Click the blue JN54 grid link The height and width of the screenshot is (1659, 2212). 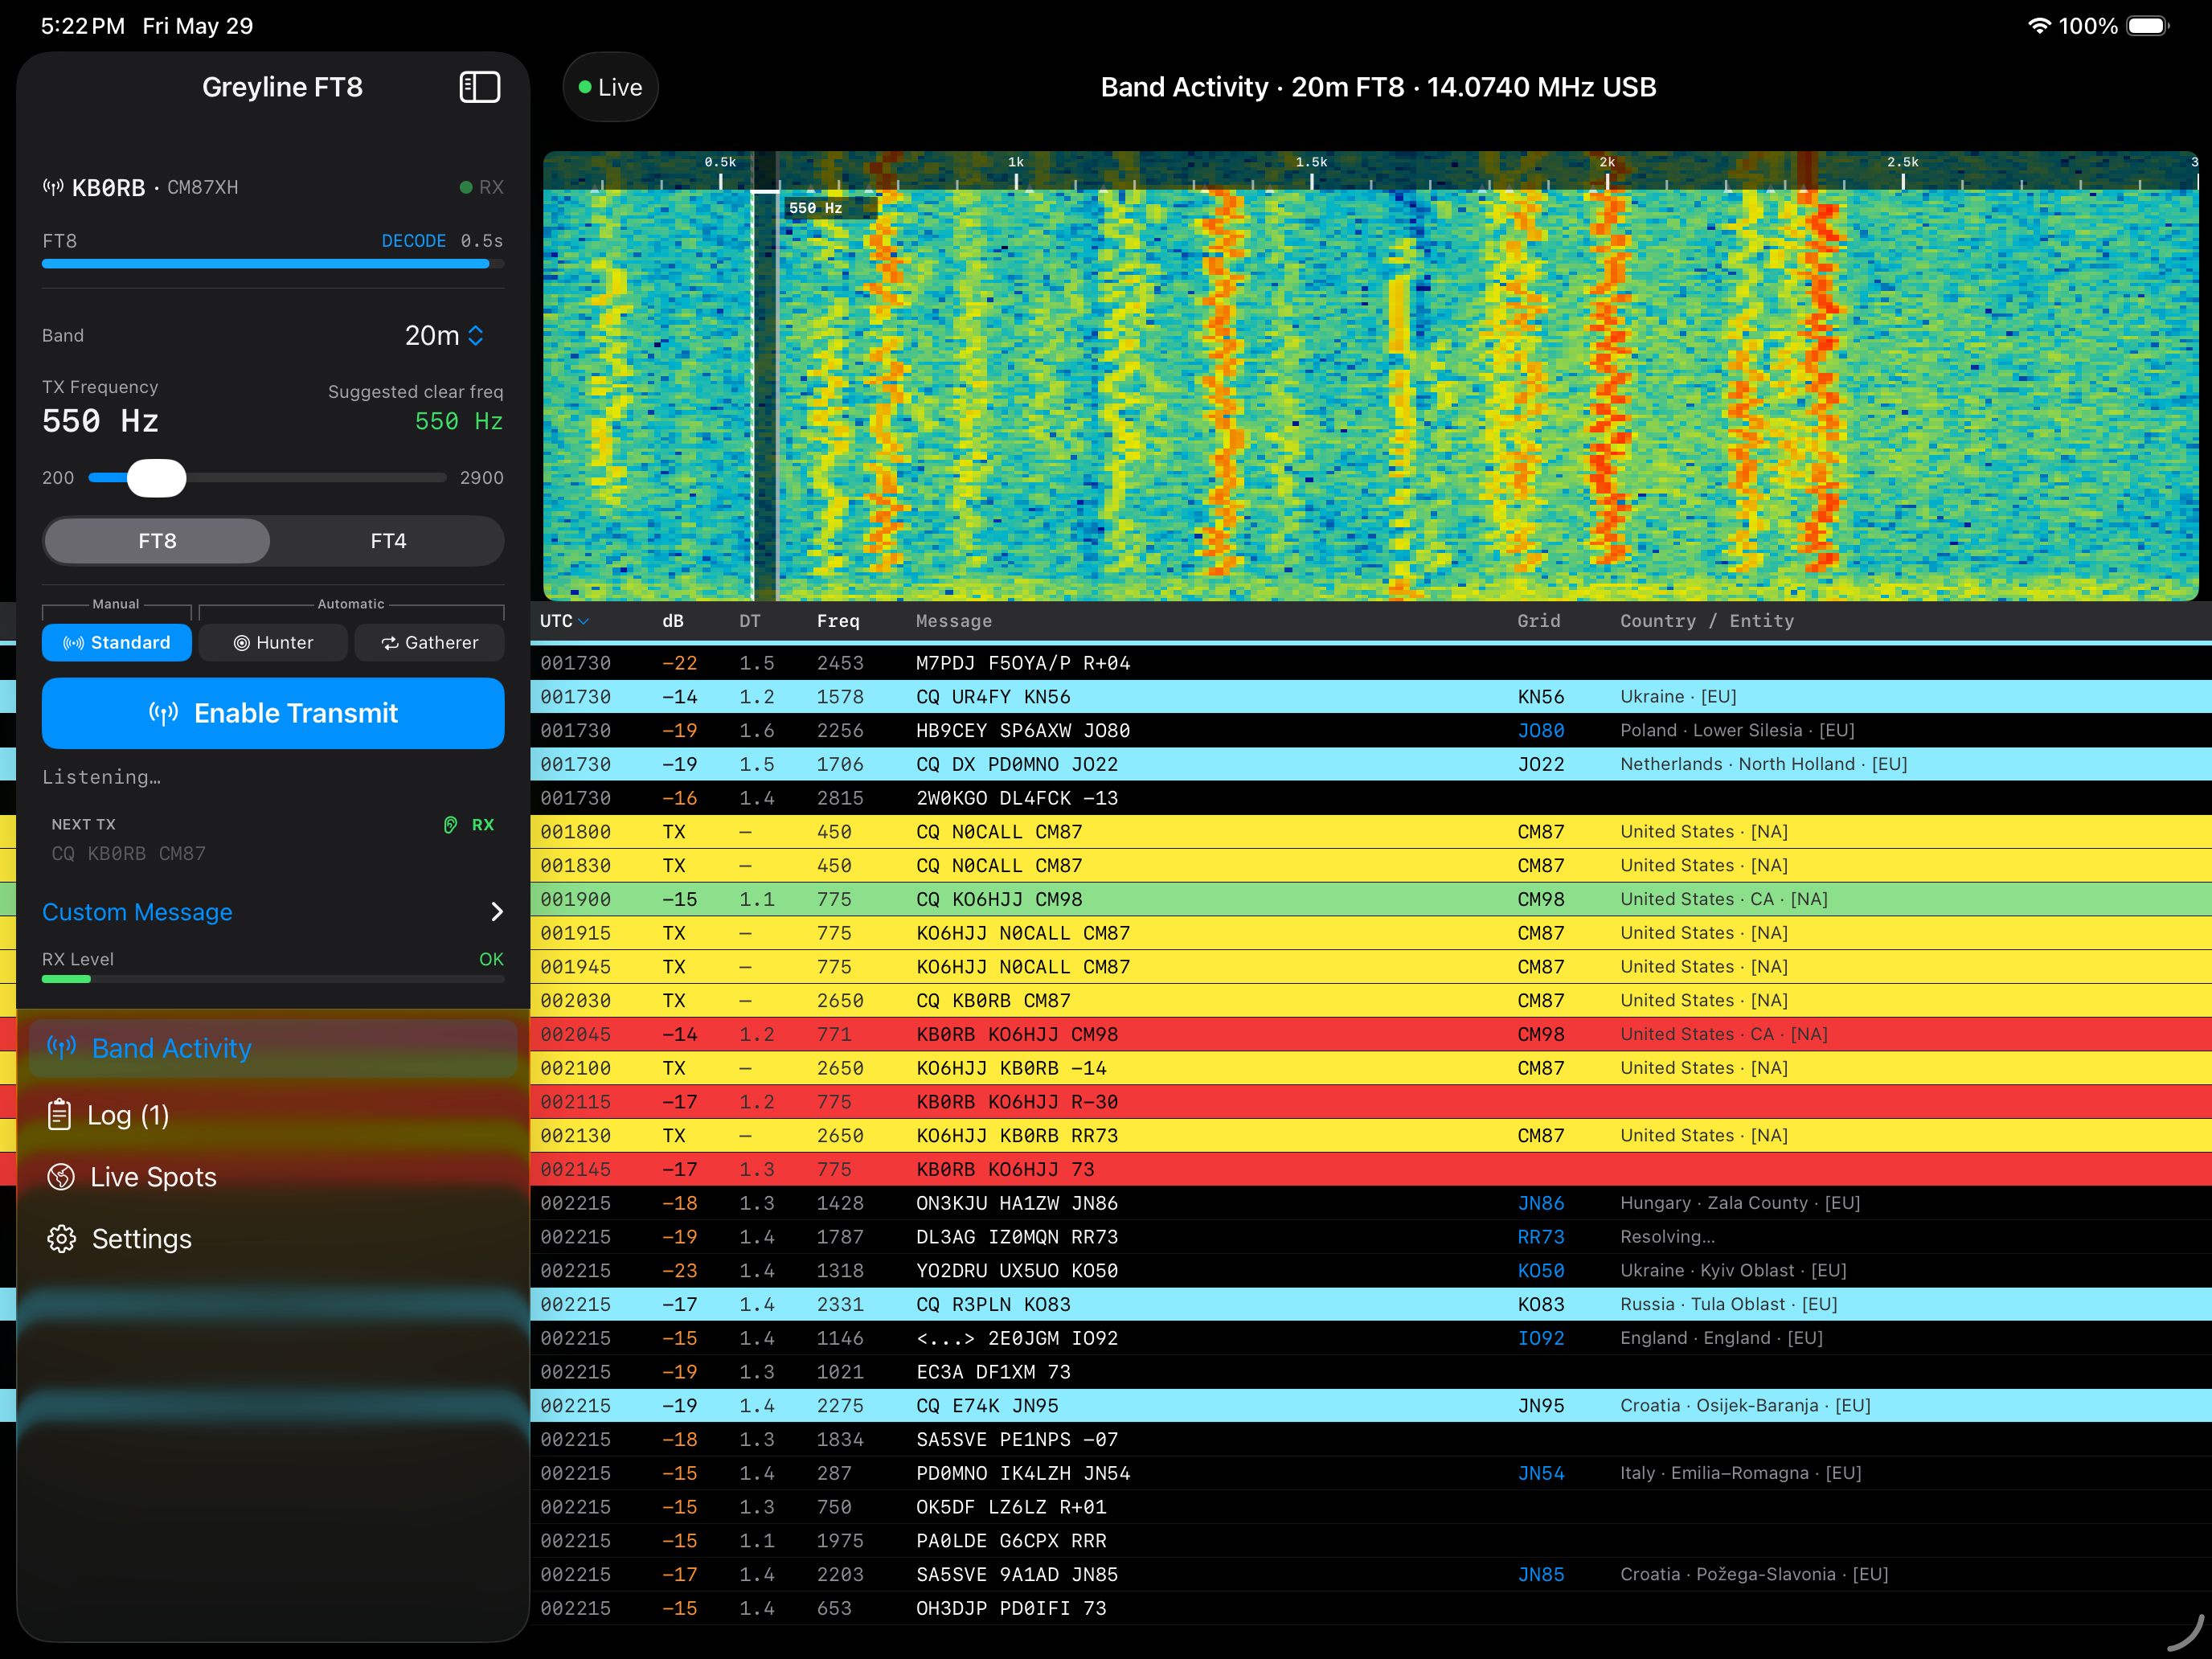point(1541,1473)
